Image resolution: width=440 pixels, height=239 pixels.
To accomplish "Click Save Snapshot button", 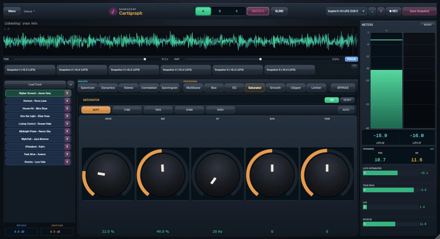I will 419,11.
